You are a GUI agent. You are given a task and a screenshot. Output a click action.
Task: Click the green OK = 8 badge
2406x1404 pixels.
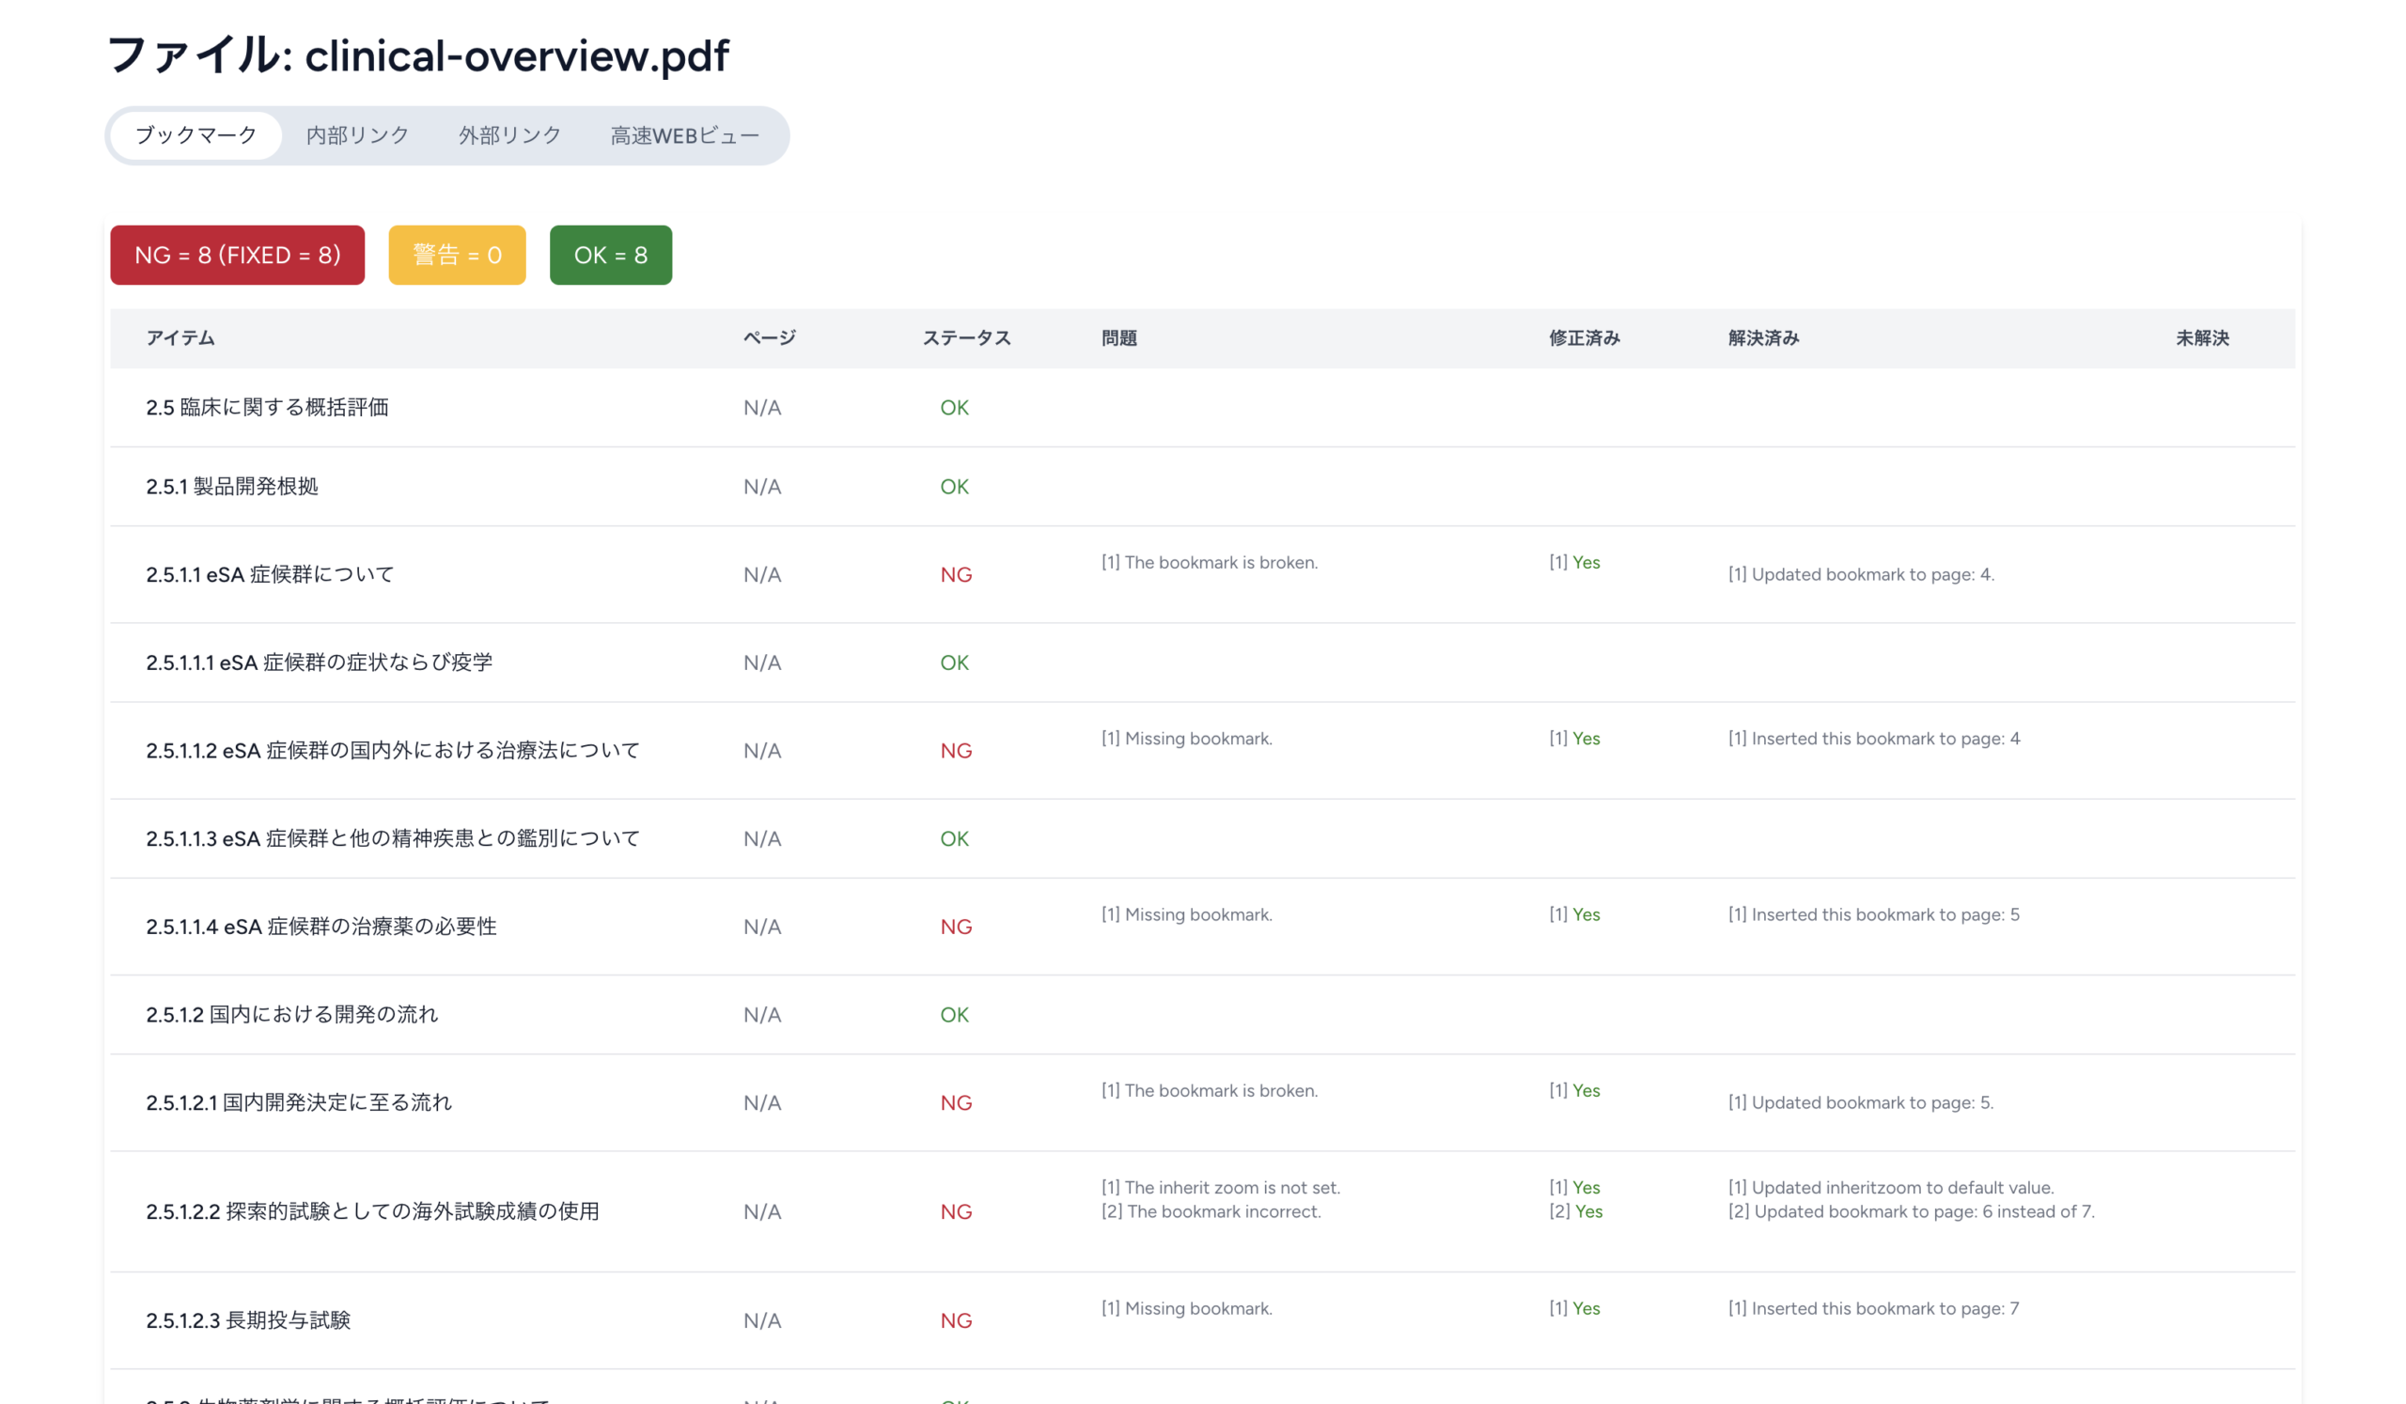coord(611,255)
